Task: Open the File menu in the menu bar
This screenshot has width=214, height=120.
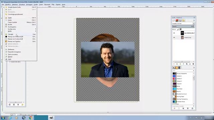Action: coord(3,4)
